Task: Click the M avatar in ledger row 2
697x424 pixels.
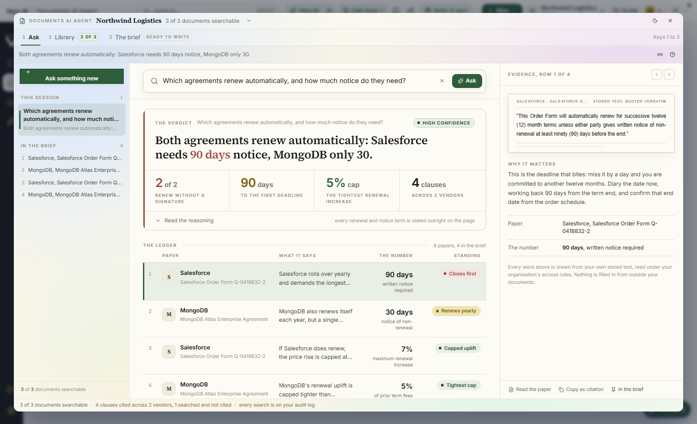Action: (x=169, y=314)
